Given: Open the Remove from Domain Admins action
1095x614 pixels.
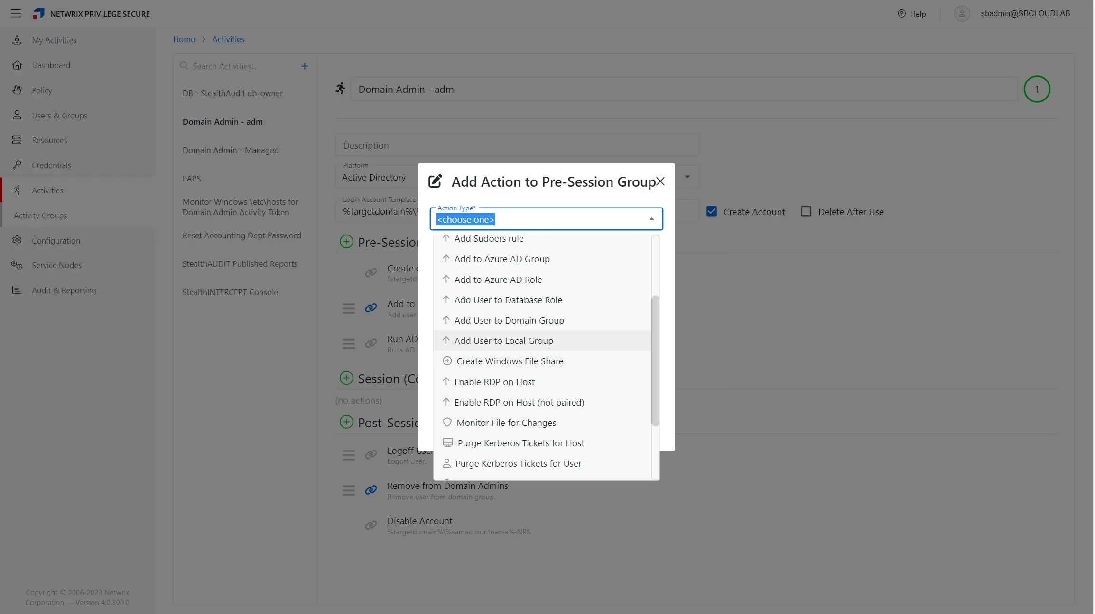Looking at the screenshot, I should click(447, 486).
